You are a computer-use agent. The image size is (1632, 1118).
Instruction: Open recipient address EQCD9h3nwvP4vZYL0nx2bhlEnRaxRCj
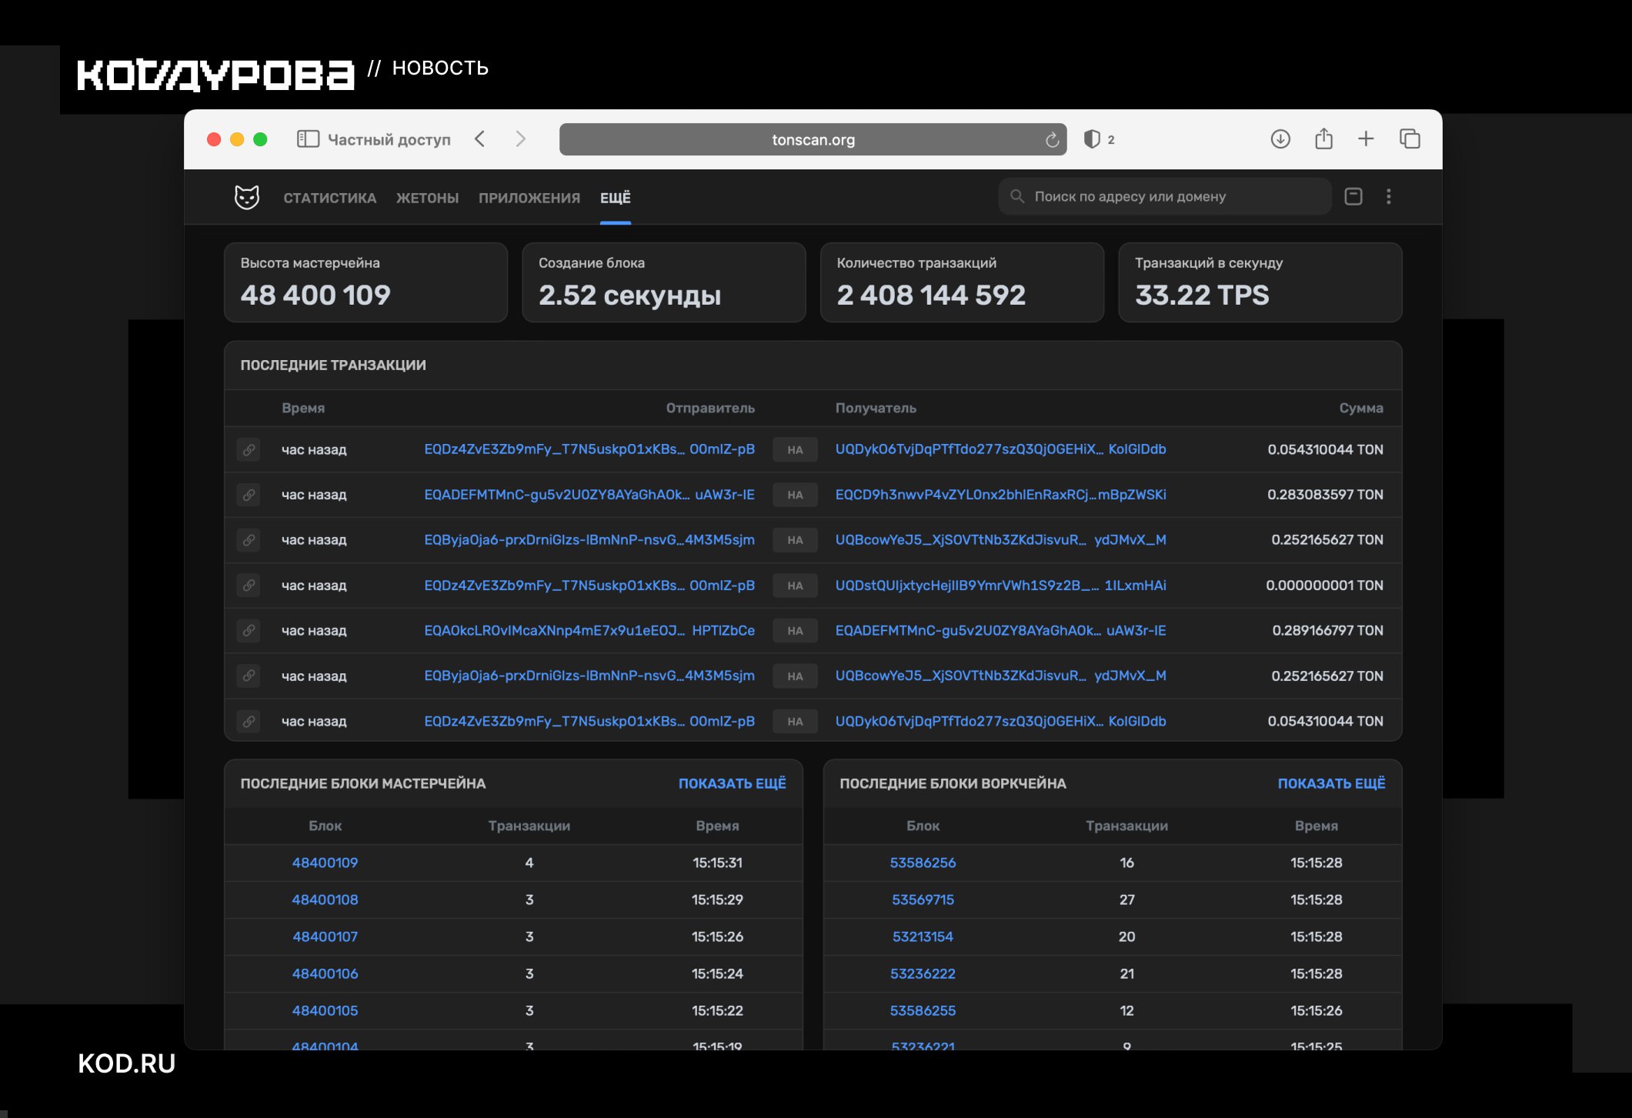1000,495
